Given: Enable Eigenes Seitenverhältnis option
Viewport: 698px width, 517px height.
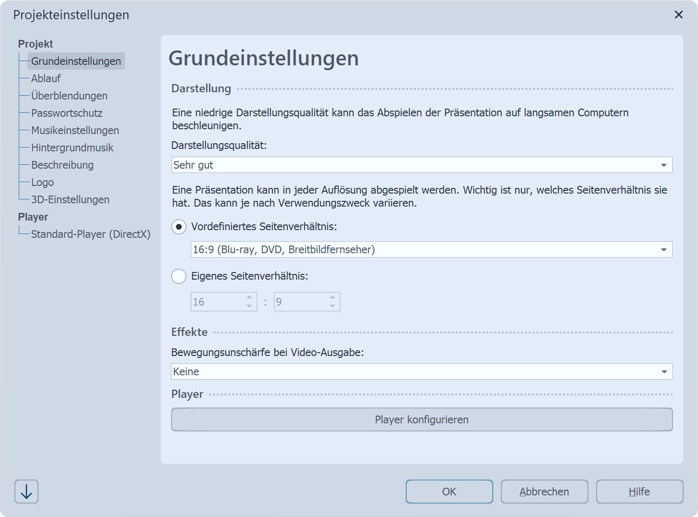Looking at the screenshot, I should 178,276.
